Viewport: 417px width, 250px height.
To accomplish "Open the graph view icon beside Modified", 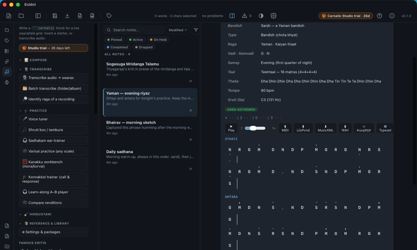I will click(196, 30).
